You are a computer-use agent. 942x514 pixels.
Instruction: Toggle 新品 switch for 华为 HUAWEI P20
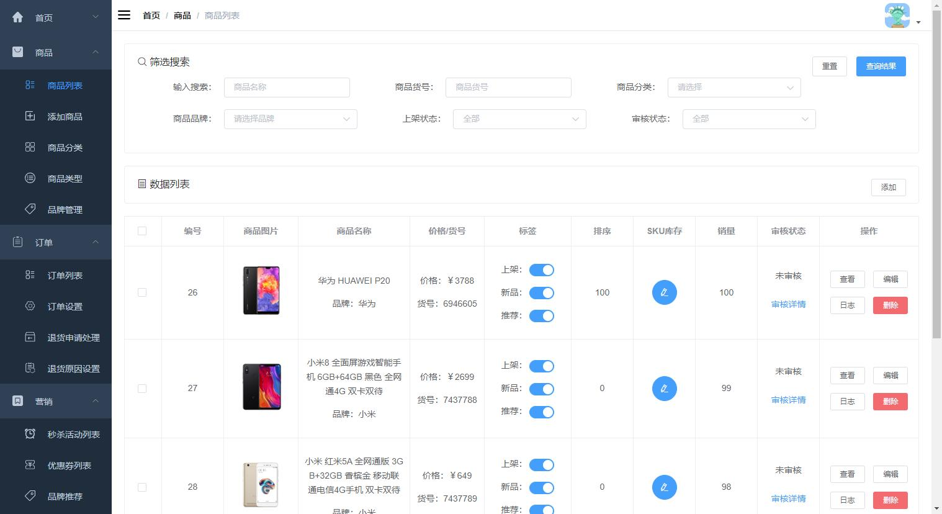click(541, 293)
